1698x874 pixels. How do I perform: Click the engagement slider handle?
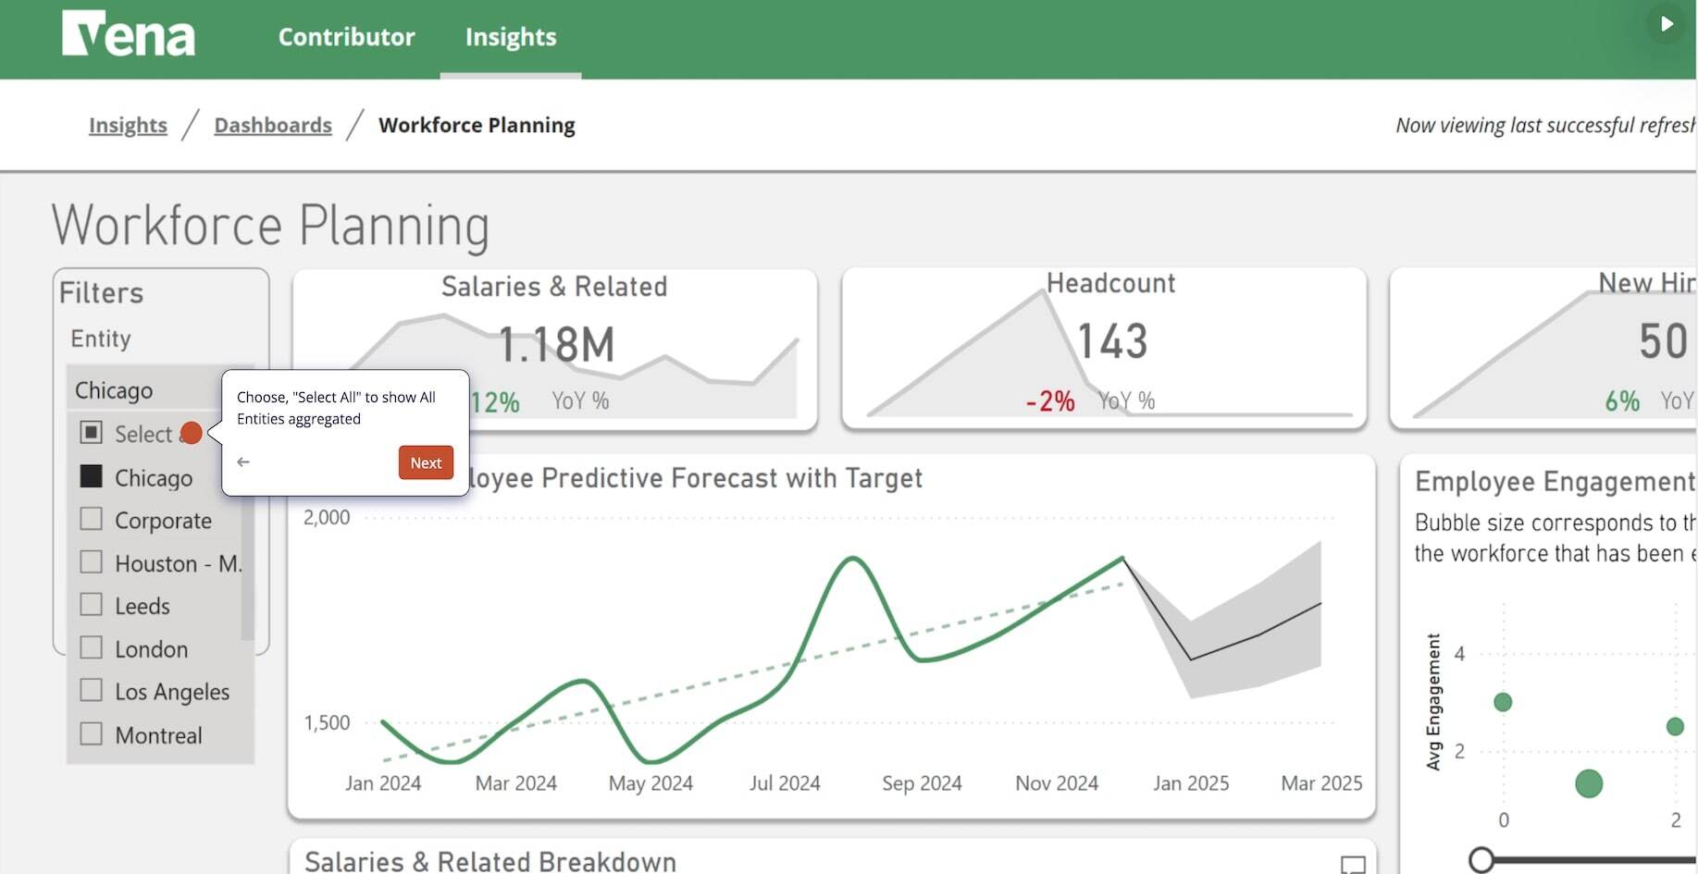[x=1481, y=860]
